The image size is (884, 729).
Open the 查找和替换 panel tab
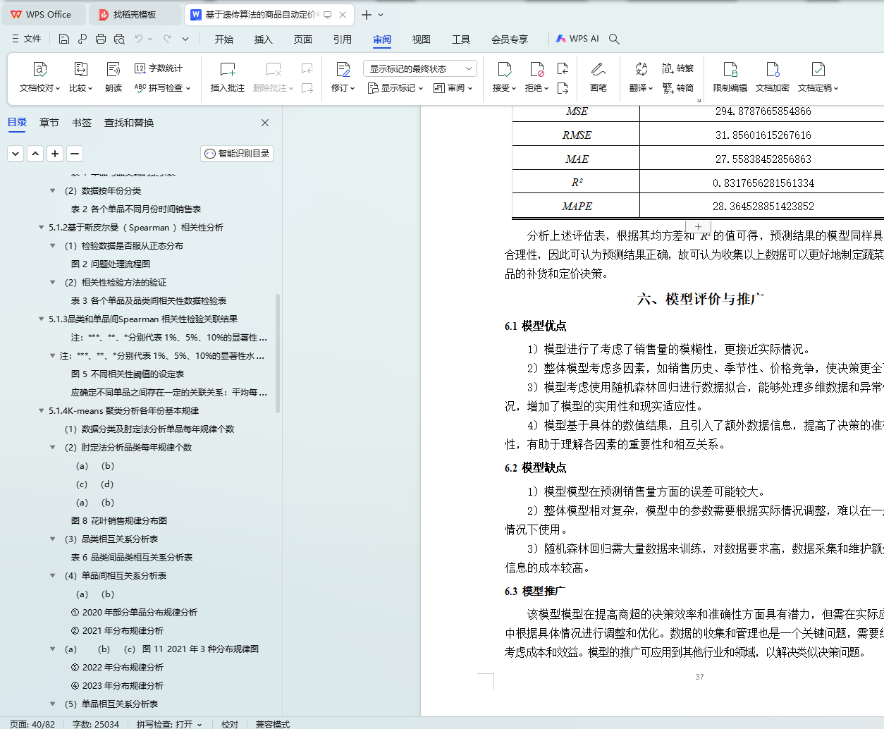129,123
